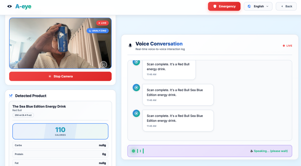This screenshot has width=301, height=166.
Task: Click the left arrow icon in Back
Action: (282, 6)
